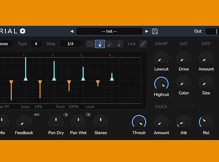Image resolution: width=219 pixels, height=162 pixels.
Task: Toggle the DAMP section header
Action: coord(161,44)
